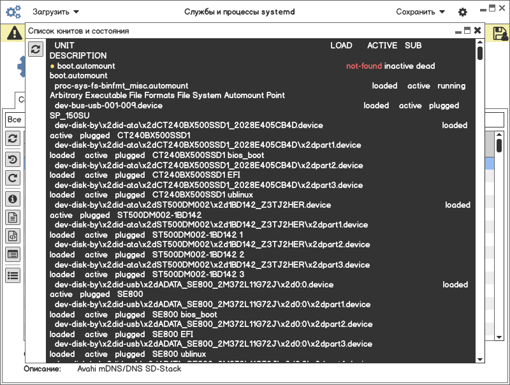Screen dimensions: 510x385
Task: Click the code file icon in sidebar
Action: coord(13,236)
